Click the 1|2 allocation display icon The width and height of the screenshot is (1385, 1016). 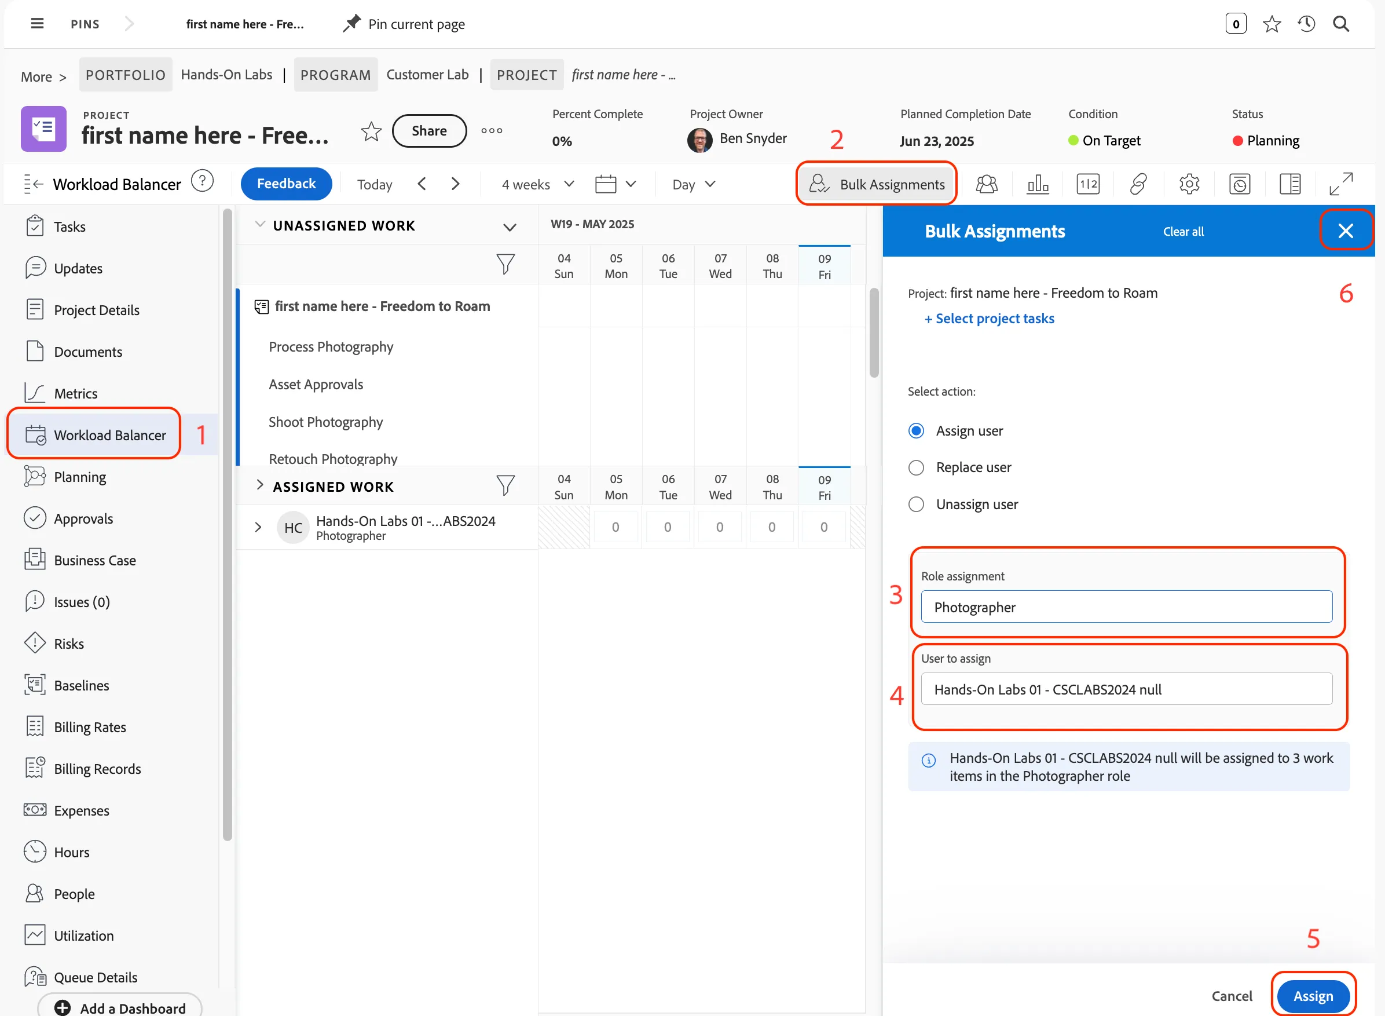click(x=1087, y=184)
